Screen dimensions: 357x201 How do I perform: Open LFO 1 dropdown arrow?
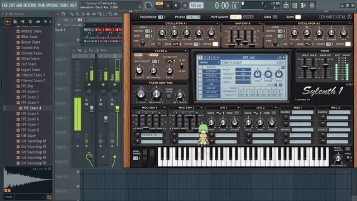click(238, 108)
